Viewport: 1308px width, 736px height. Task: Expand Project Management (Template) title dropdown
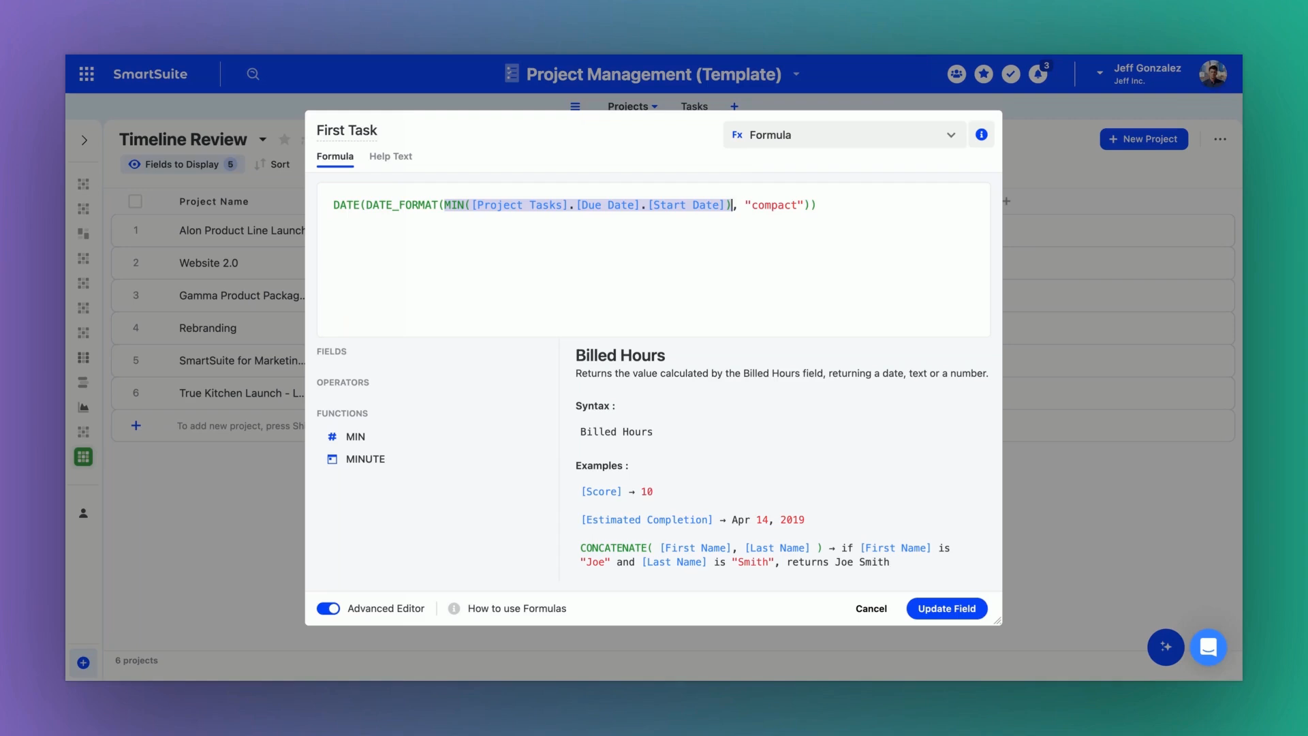point(796,74)
